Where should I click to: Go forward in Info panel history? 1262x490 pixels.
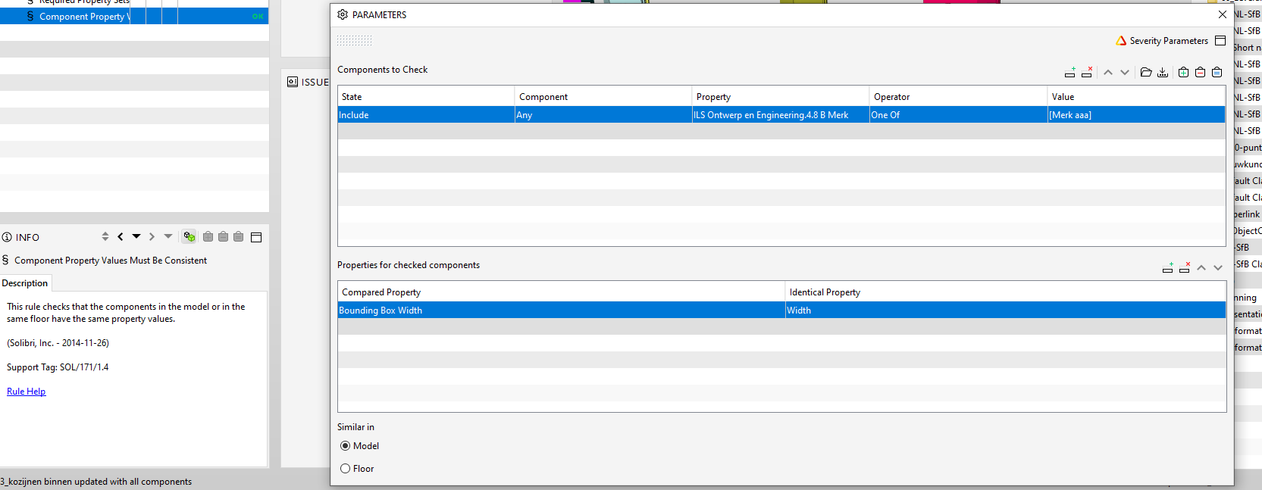click(152, 237)
